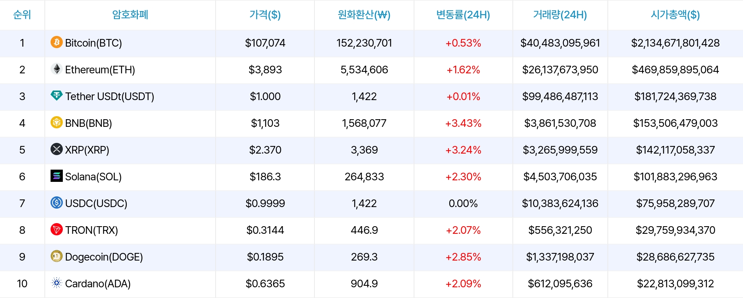The height and width of the screenshot is (298, 743).
Task: Click Solana's +2.30% change value
Action: [463, 177]
